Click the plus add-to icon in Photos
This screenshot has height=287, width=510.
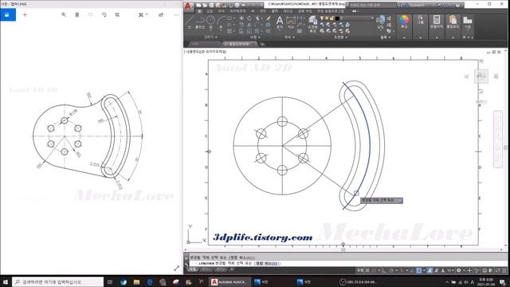[x=25, y=14]
